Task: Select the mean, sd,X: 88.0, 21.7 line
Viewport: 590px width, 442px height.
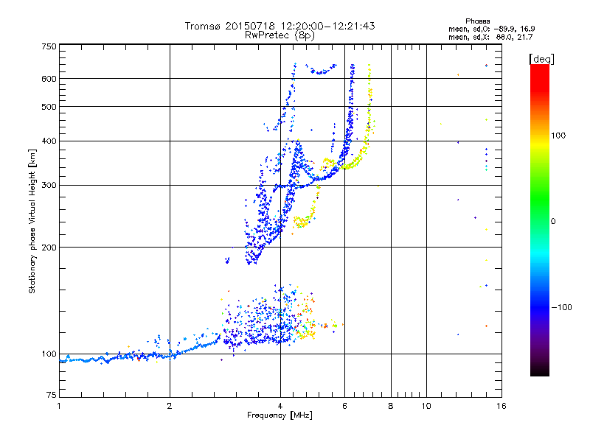Action: tap(490, 37)
